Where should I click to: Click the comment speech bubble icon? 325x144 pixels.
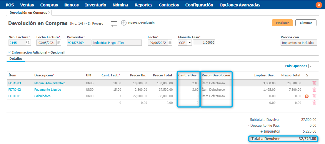(x=114, y=24)
